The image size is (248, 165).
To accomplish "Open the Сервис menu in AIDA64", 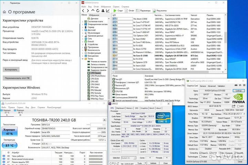I will click(116, 7).
